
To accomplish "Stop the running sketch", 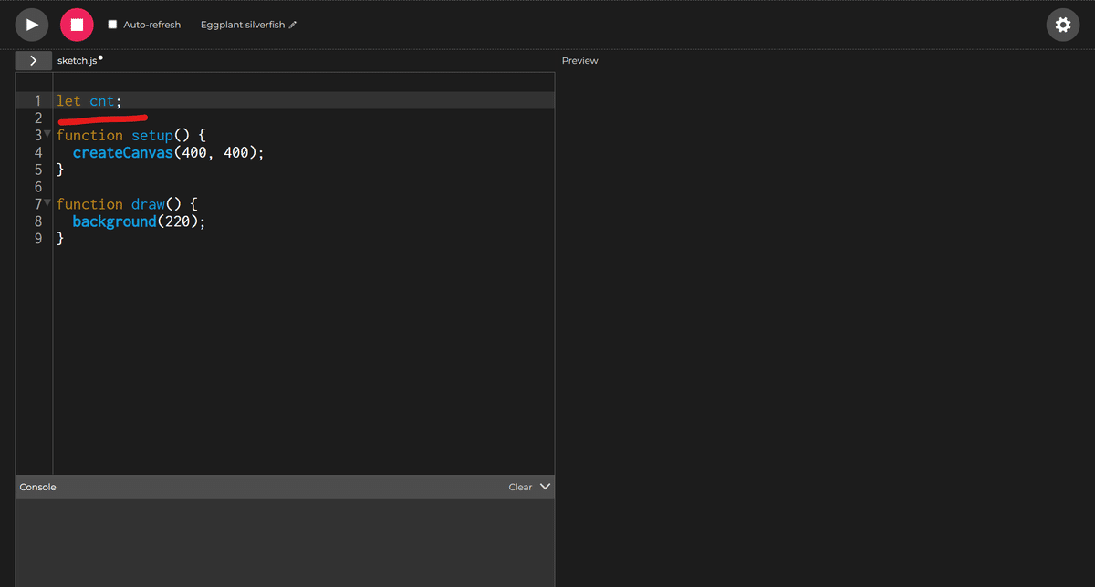I will coord(77,25).
